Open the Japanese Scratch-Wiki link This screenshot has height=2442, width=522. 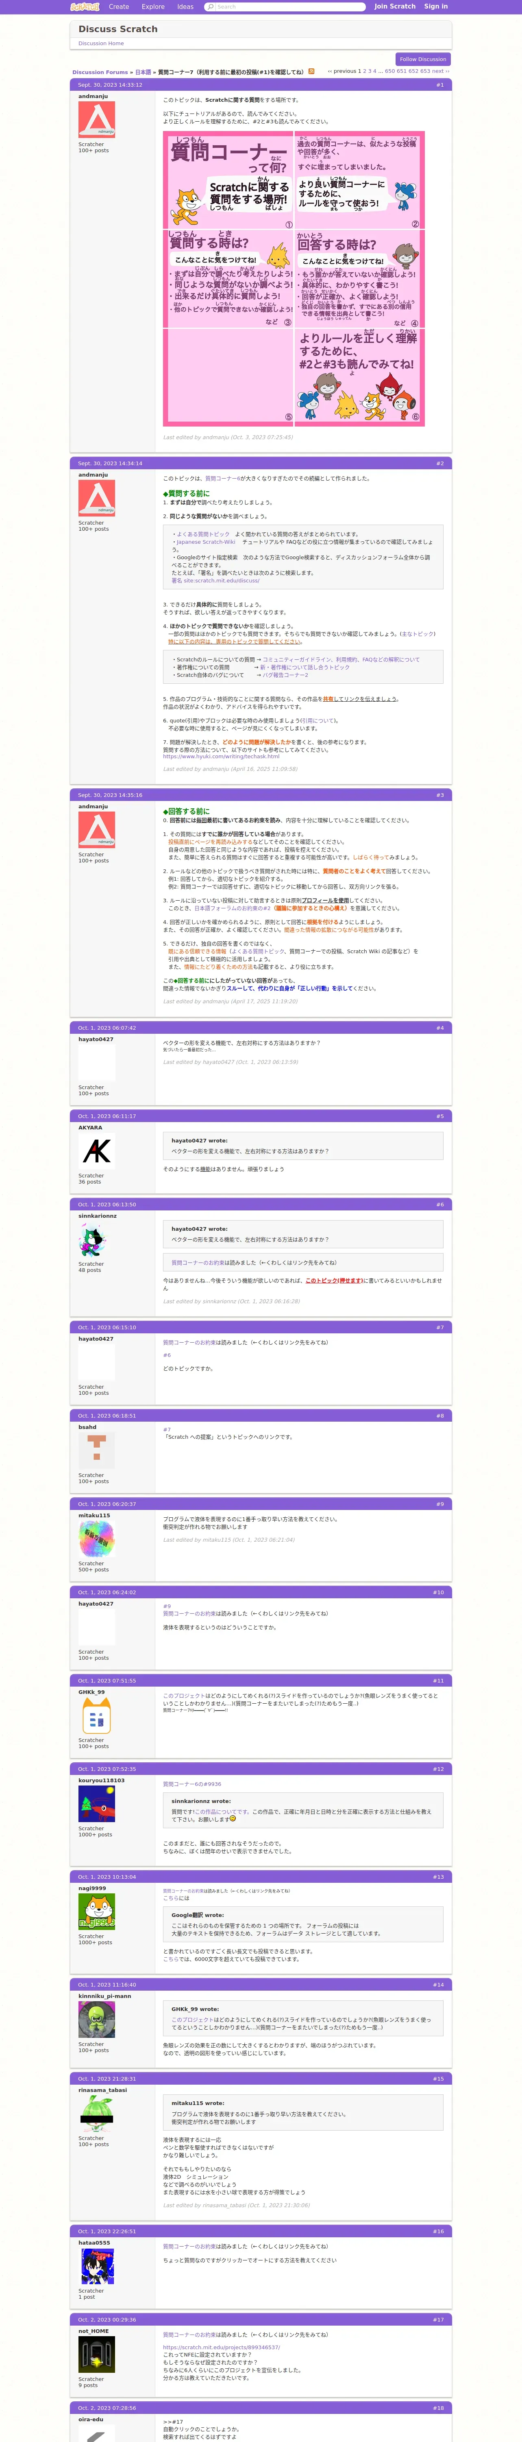coord(206,542)
